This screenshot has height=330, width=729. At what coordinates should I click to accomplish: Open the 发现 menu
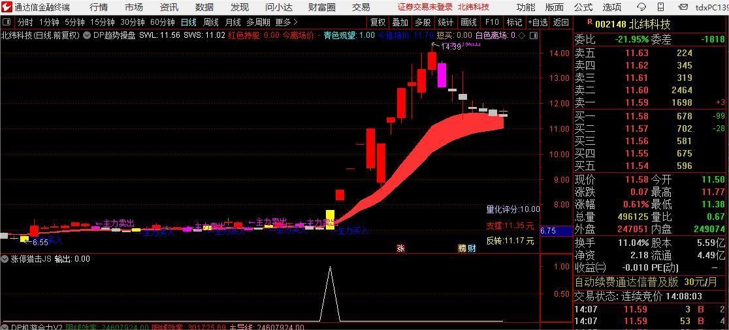pos(240,7)
